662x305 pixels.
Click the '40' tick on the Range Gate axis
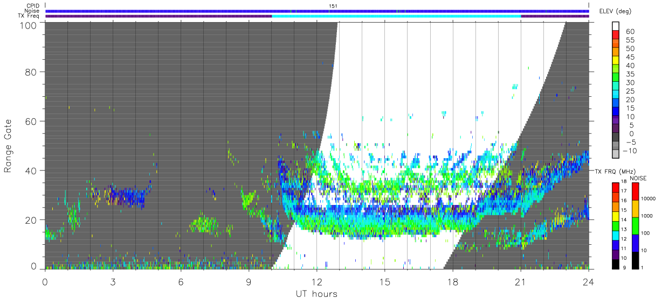[31, 171]
